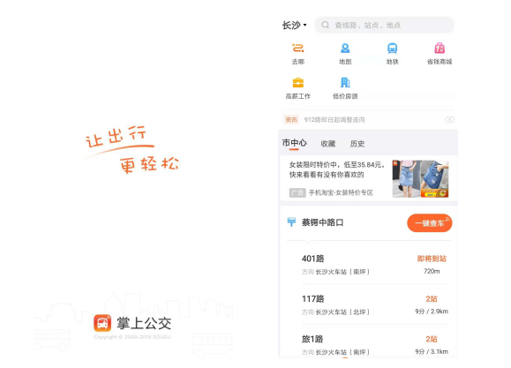The width and height of the screenshot is (511, 368).
Task: Tap the 一键查车 button
Action: 430,223
